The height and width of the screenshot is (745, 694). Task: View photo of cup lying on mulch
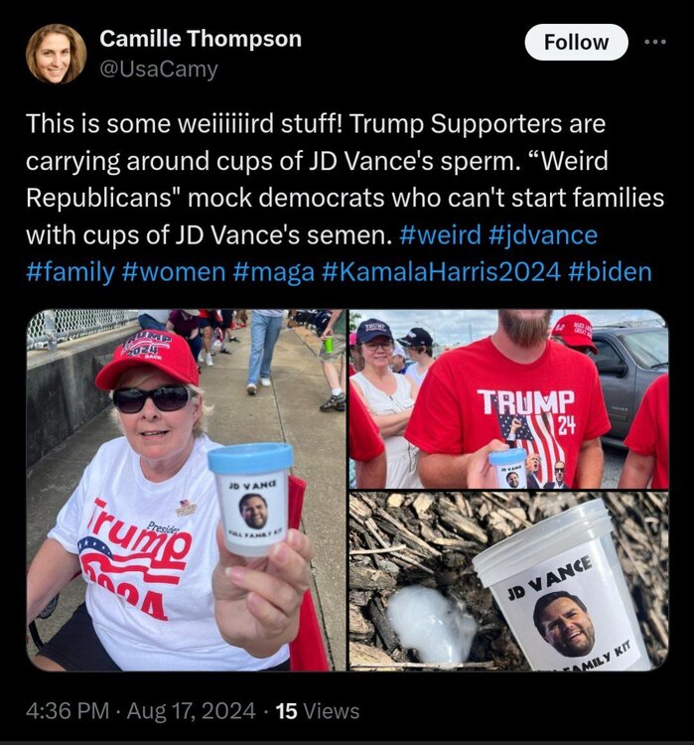click(x=508, y=581)
